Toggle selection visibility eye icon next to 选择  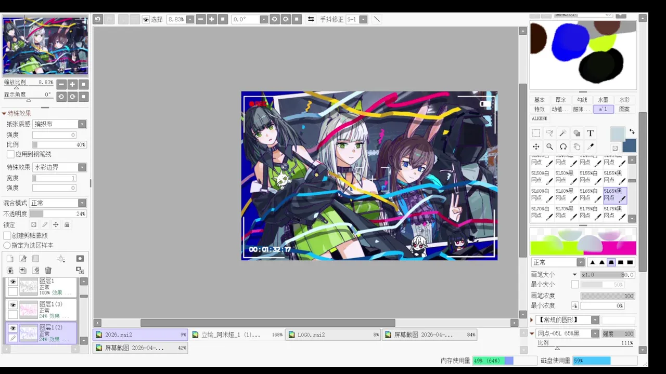click(146, 19)
